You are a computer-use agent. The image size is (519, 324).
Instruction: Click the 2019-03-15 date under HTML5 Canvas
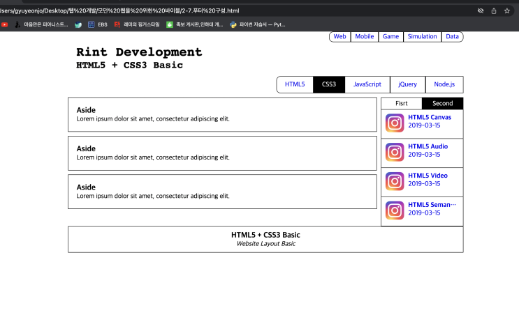(424, 125)
